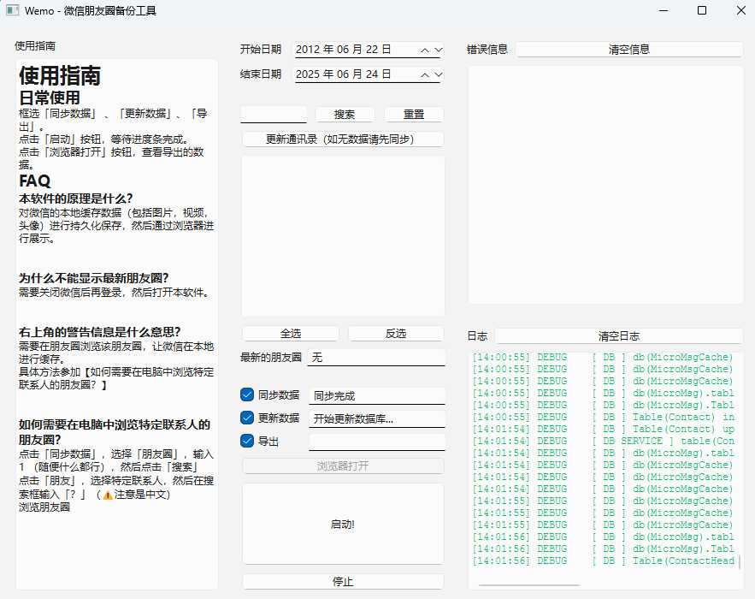This screenshot has height=599, width=755.
Task: Click 更新通讯录 button to refresh contacts
Action: coord(343,139)
